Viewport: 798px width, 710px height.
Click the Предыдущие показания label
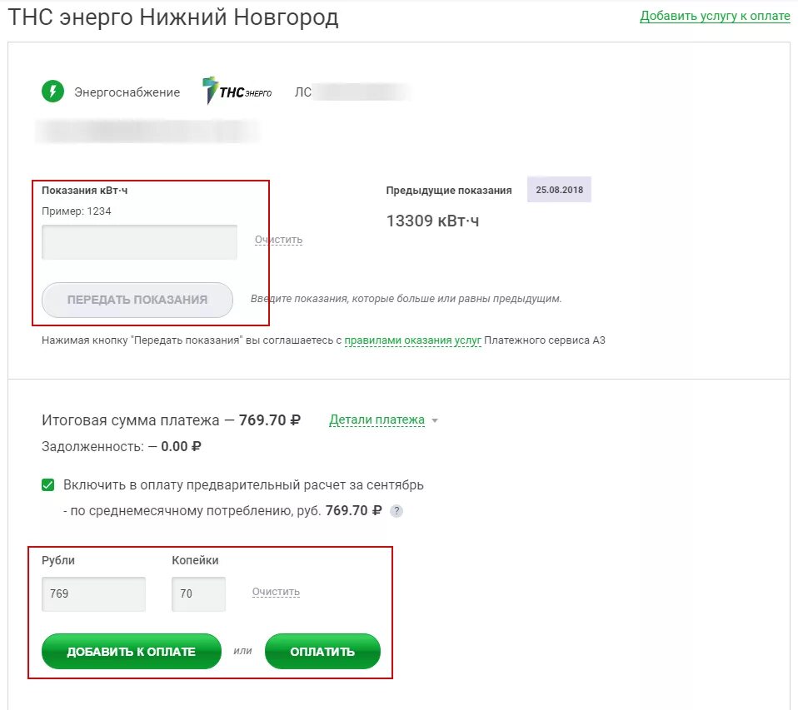point(449,191)
